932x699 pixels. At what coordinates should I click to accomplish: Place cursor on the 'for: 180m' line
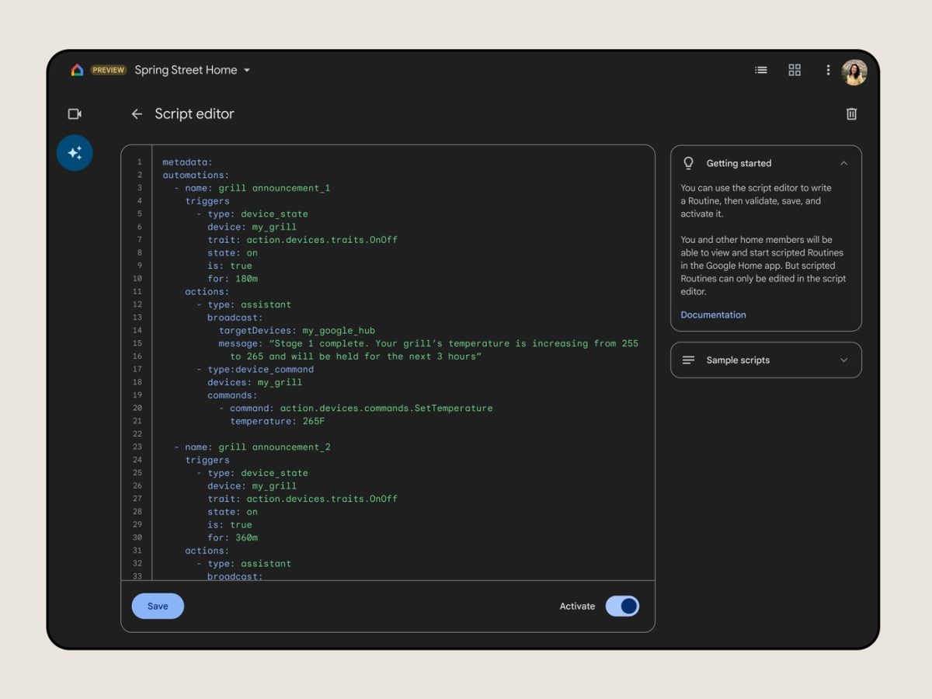click(233, 279)
